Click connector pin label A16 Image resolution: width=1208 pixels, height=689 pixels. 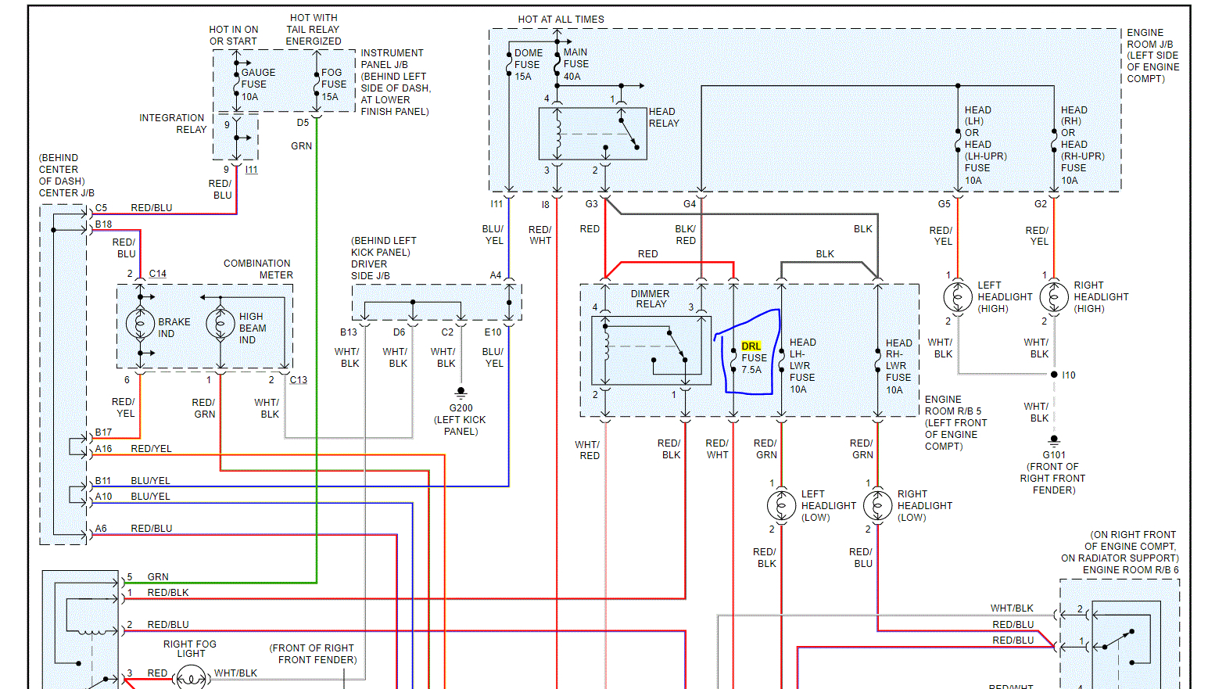point(103,449)
